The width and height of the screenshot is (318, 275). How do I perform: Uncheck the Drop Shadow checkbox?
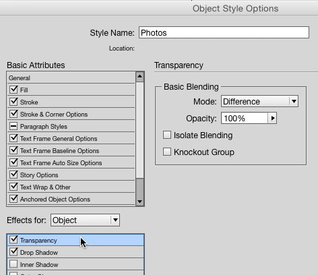point(13,251)
